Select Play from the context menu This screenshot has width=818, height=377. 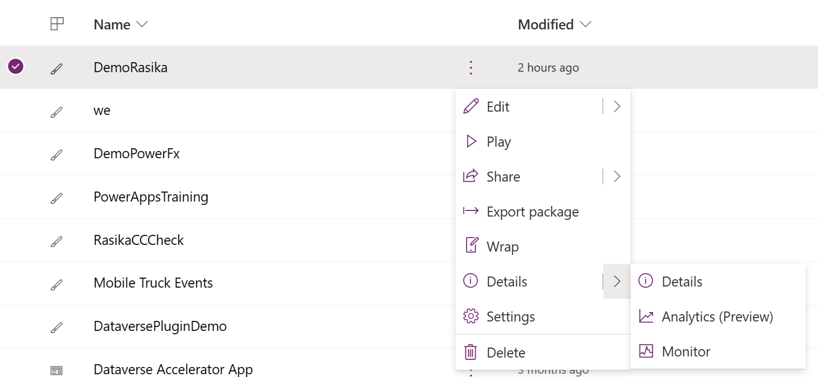[x=498, y=141]
